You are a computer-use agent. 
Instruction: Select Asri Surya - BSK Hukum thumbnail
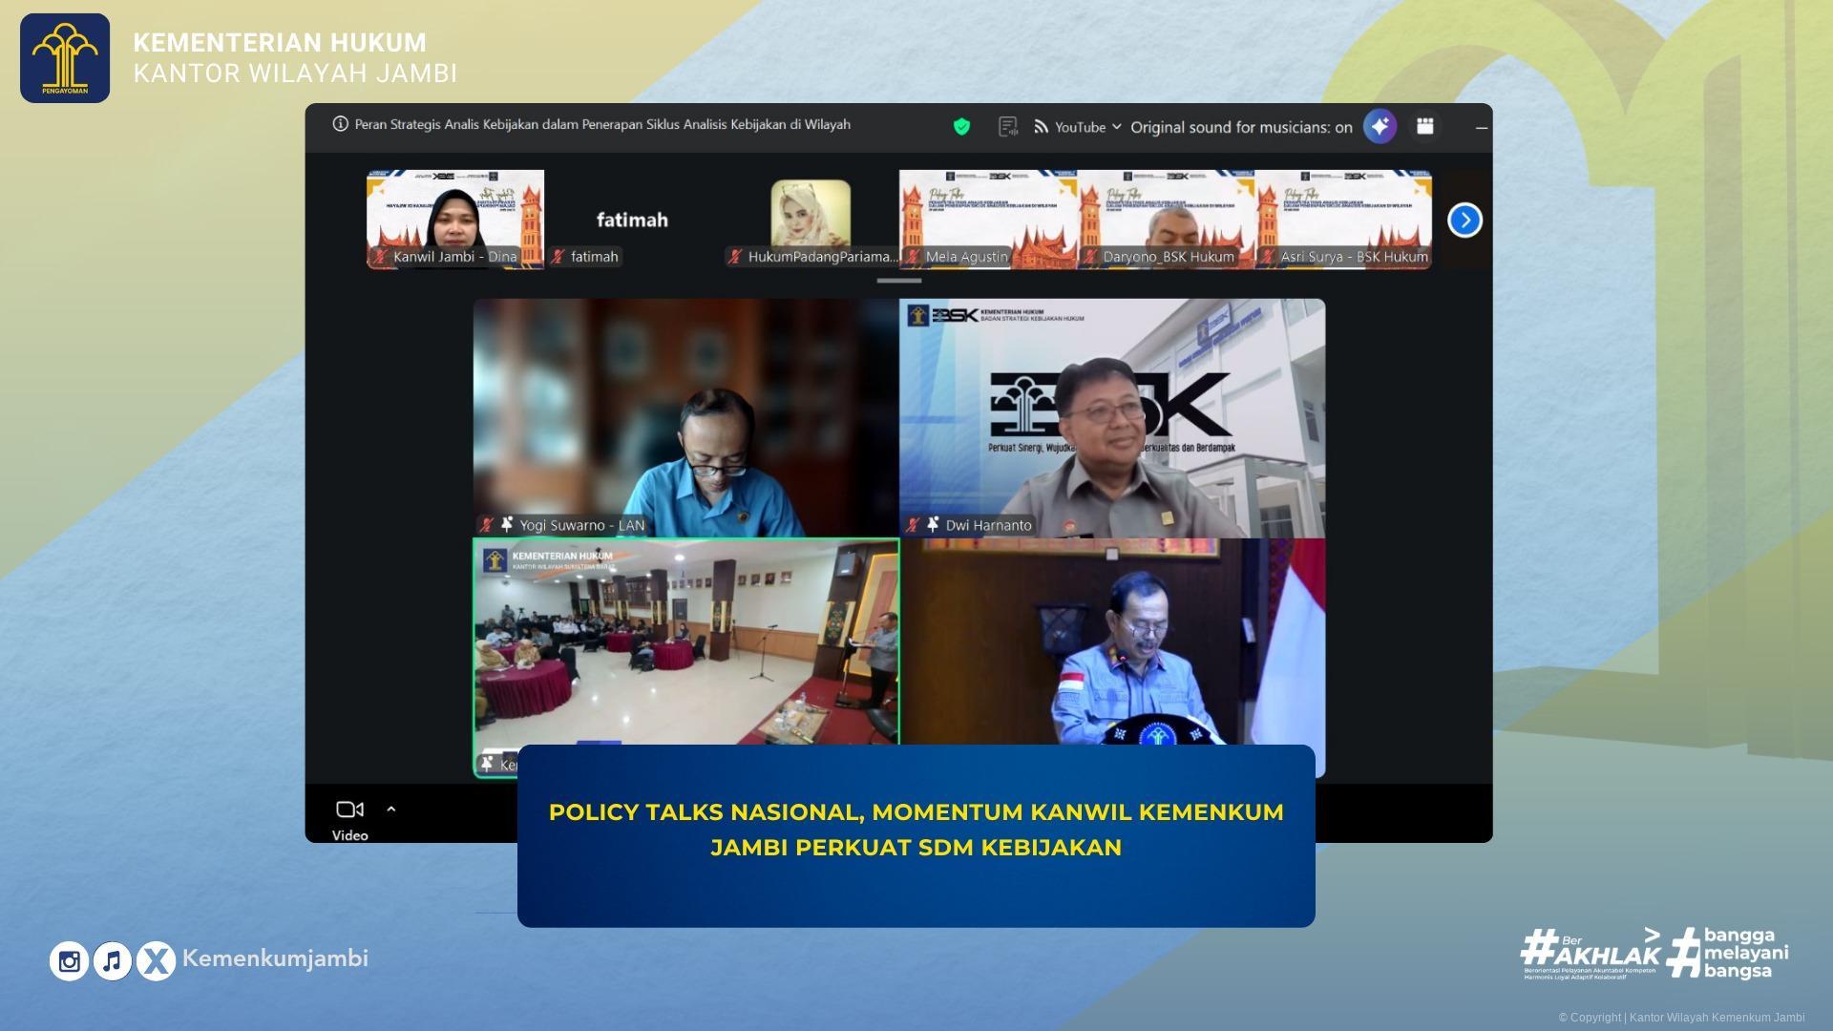(1343, 220)
